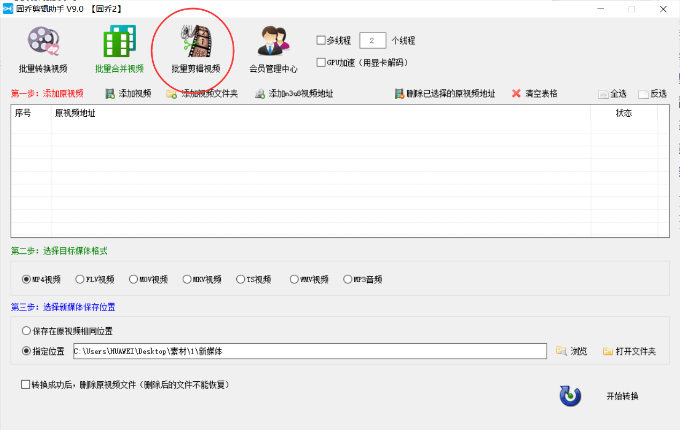
Task: Enable GPU加速 hardware acceleration
Action: click(x=320, y=62)
